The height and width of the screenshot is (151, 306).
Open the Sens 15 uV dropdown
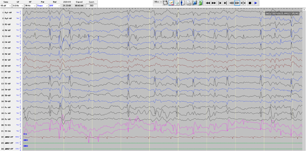(x=6, y=6)
